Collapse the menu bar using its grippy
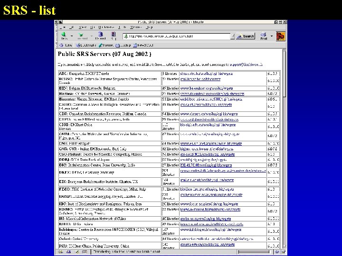342x256 pixels. click(56, 27)
